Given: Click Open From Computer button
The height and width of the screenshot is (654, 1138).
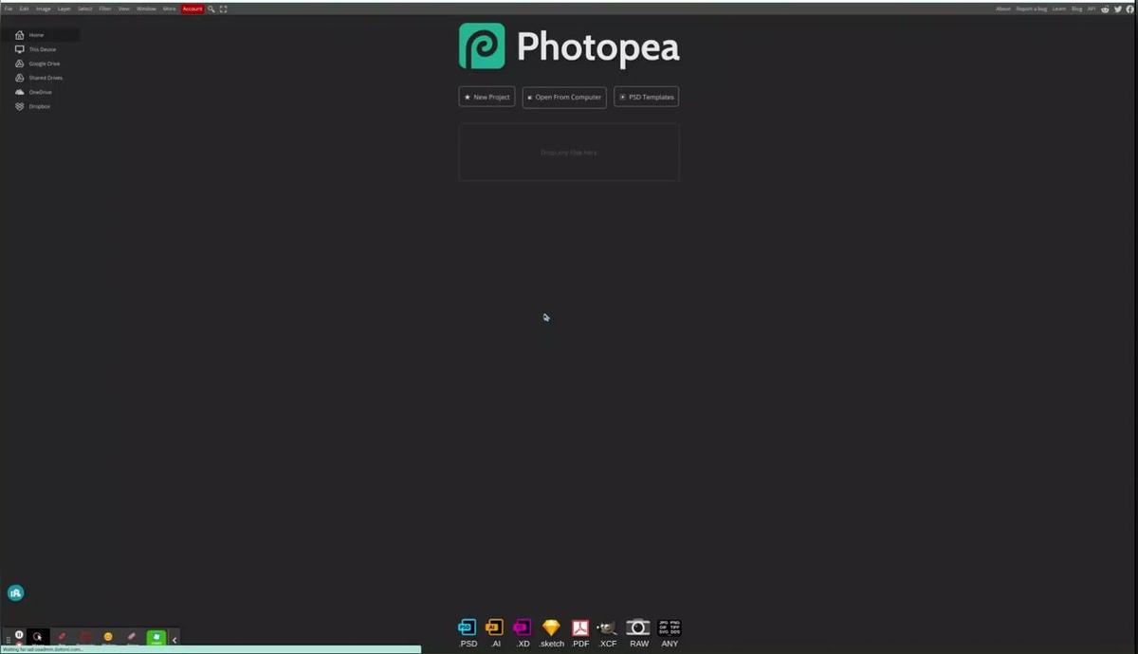Looking at the screenshot, I should coord(564,97).
